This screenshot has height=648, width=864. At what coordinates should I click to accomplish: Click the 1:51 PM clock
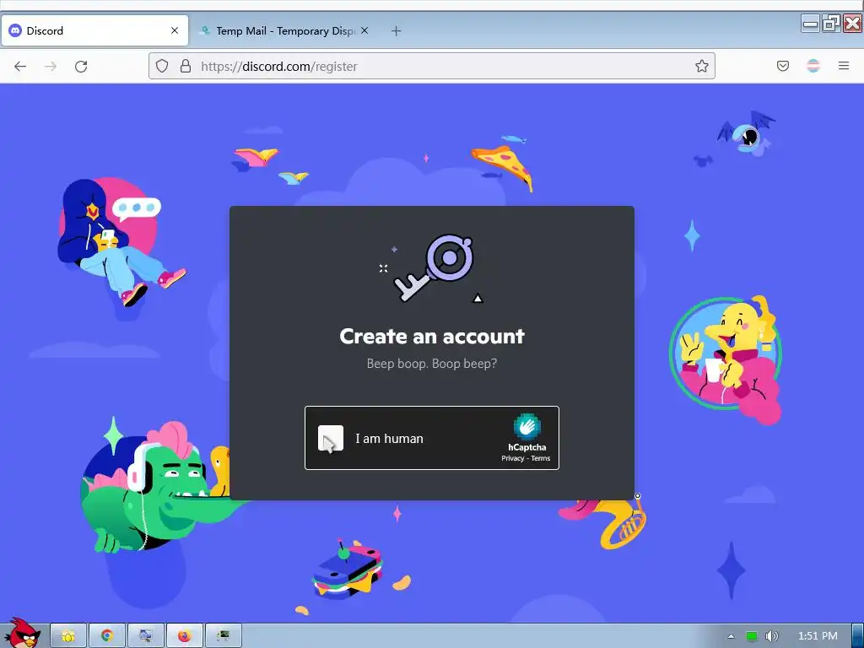click(x=818, y=636)
